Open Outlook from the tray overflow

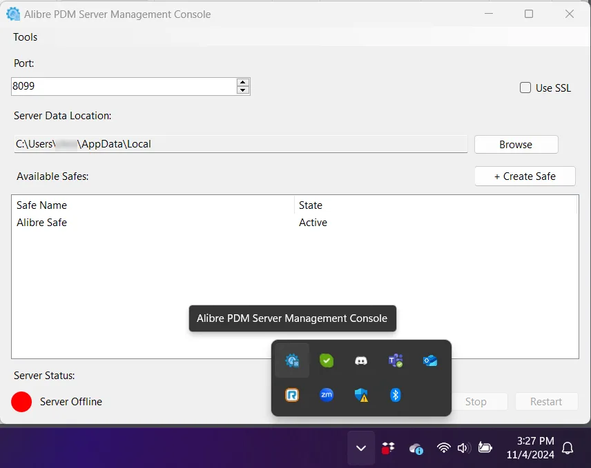[x=430, y=360]
